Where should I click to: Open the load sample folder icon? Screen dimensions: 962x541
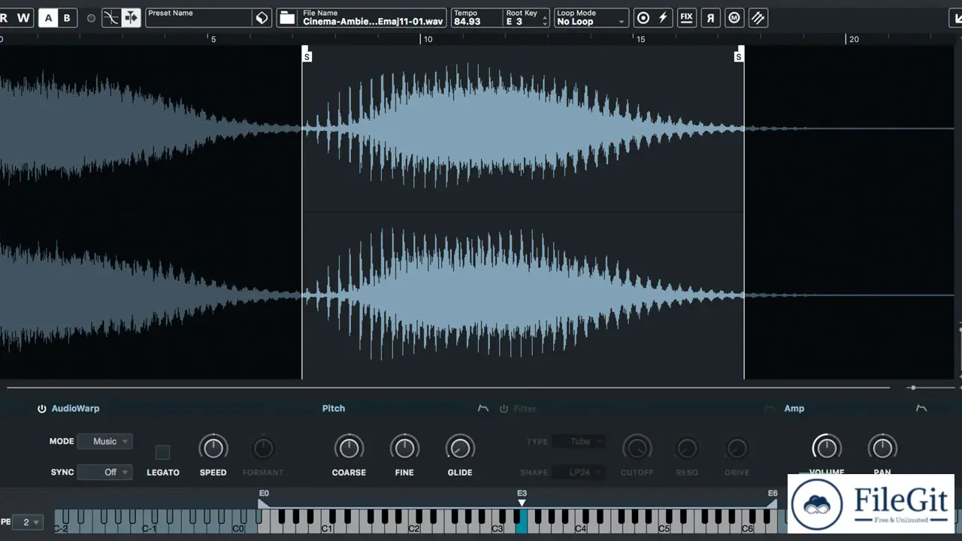pos(288,18)
